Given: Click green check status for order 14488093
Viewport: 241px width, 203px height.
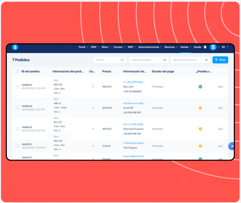Looking at the screenshot, I should coord(200,87).
